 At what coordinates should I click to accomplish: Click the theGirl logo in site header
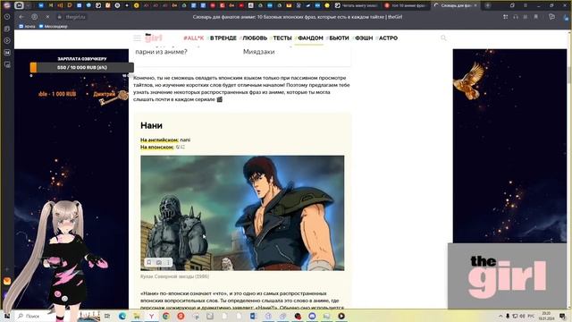pos(154,38)
